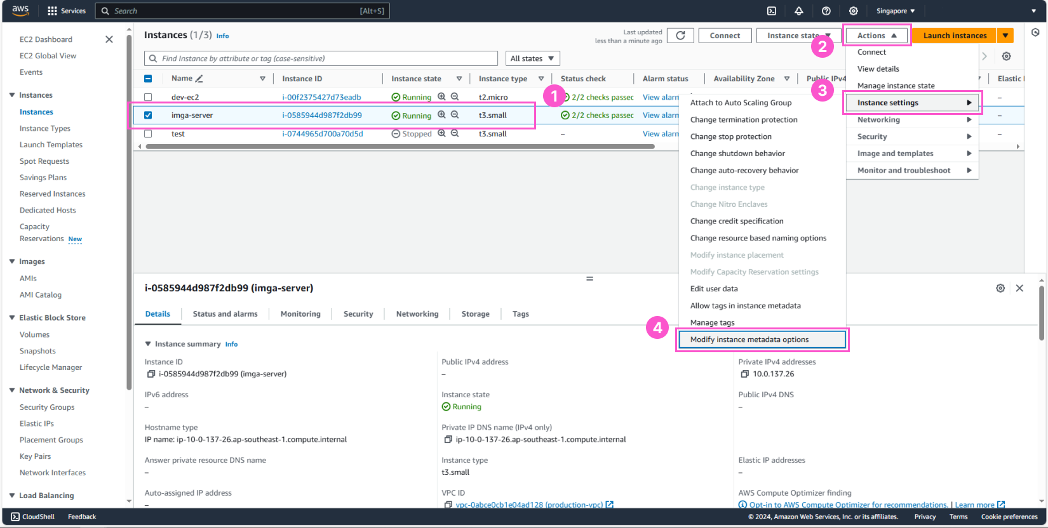
Task: Focus the Find Instance filter field
Action: click(321, 58)
